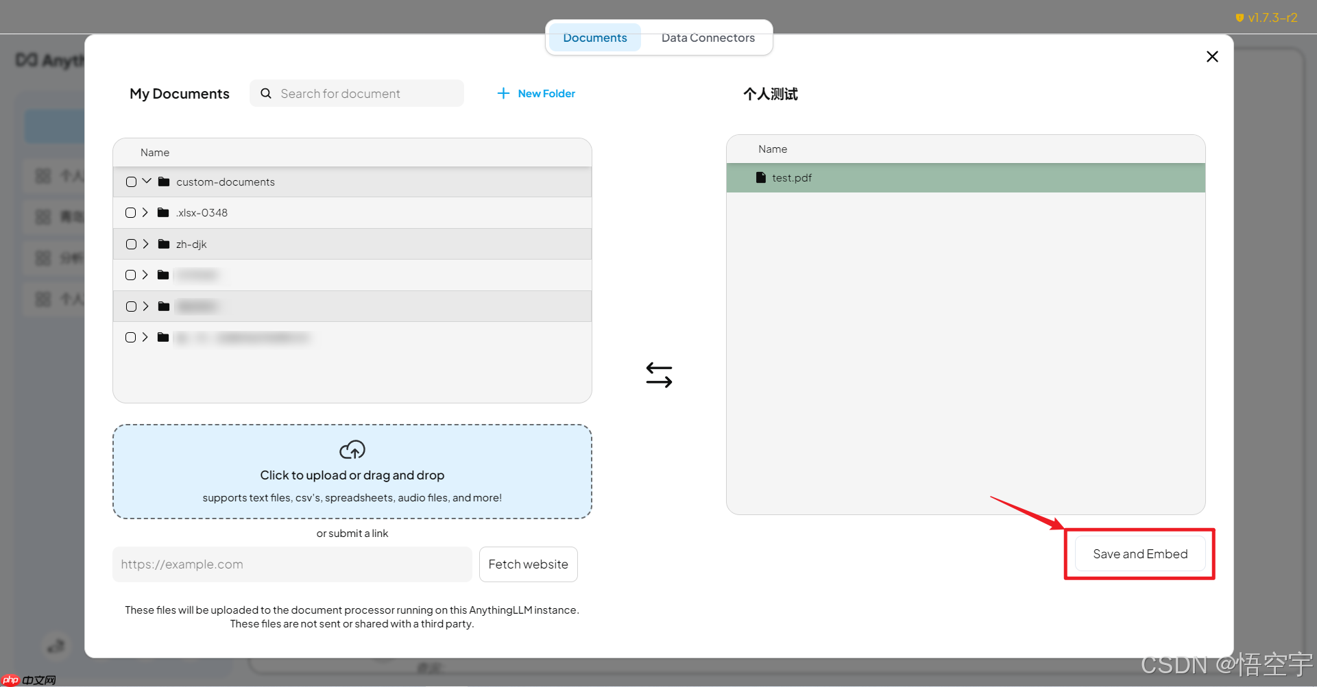1317x687 pixels.
Task: Click the swap arrows transfer icon
Action: tap(659, 375)
